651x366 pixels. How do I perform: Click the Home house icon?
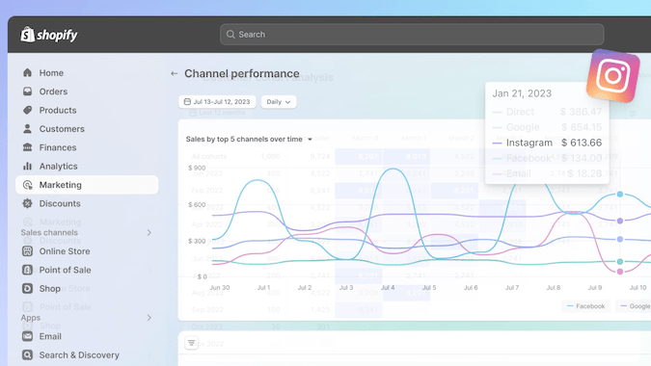[x=27, y=73]
